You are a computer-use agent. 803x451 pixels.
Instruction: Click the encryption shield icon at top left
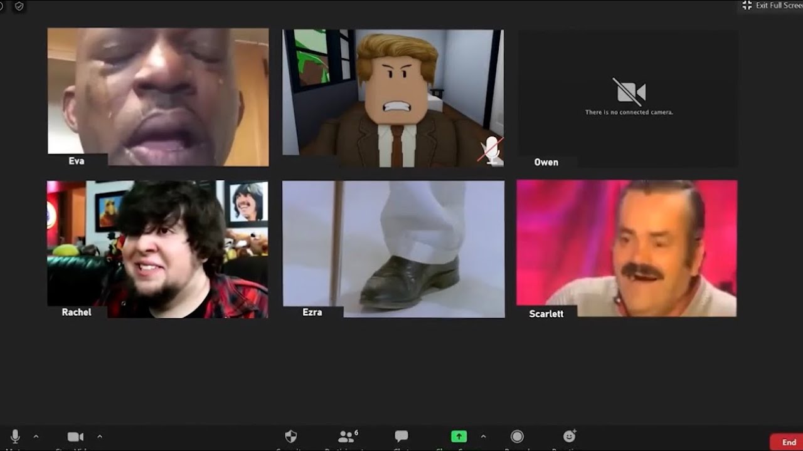coord(19,6)
